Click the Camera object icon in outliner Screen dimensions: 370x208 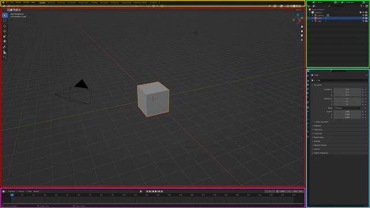click(x=316, y=15)
